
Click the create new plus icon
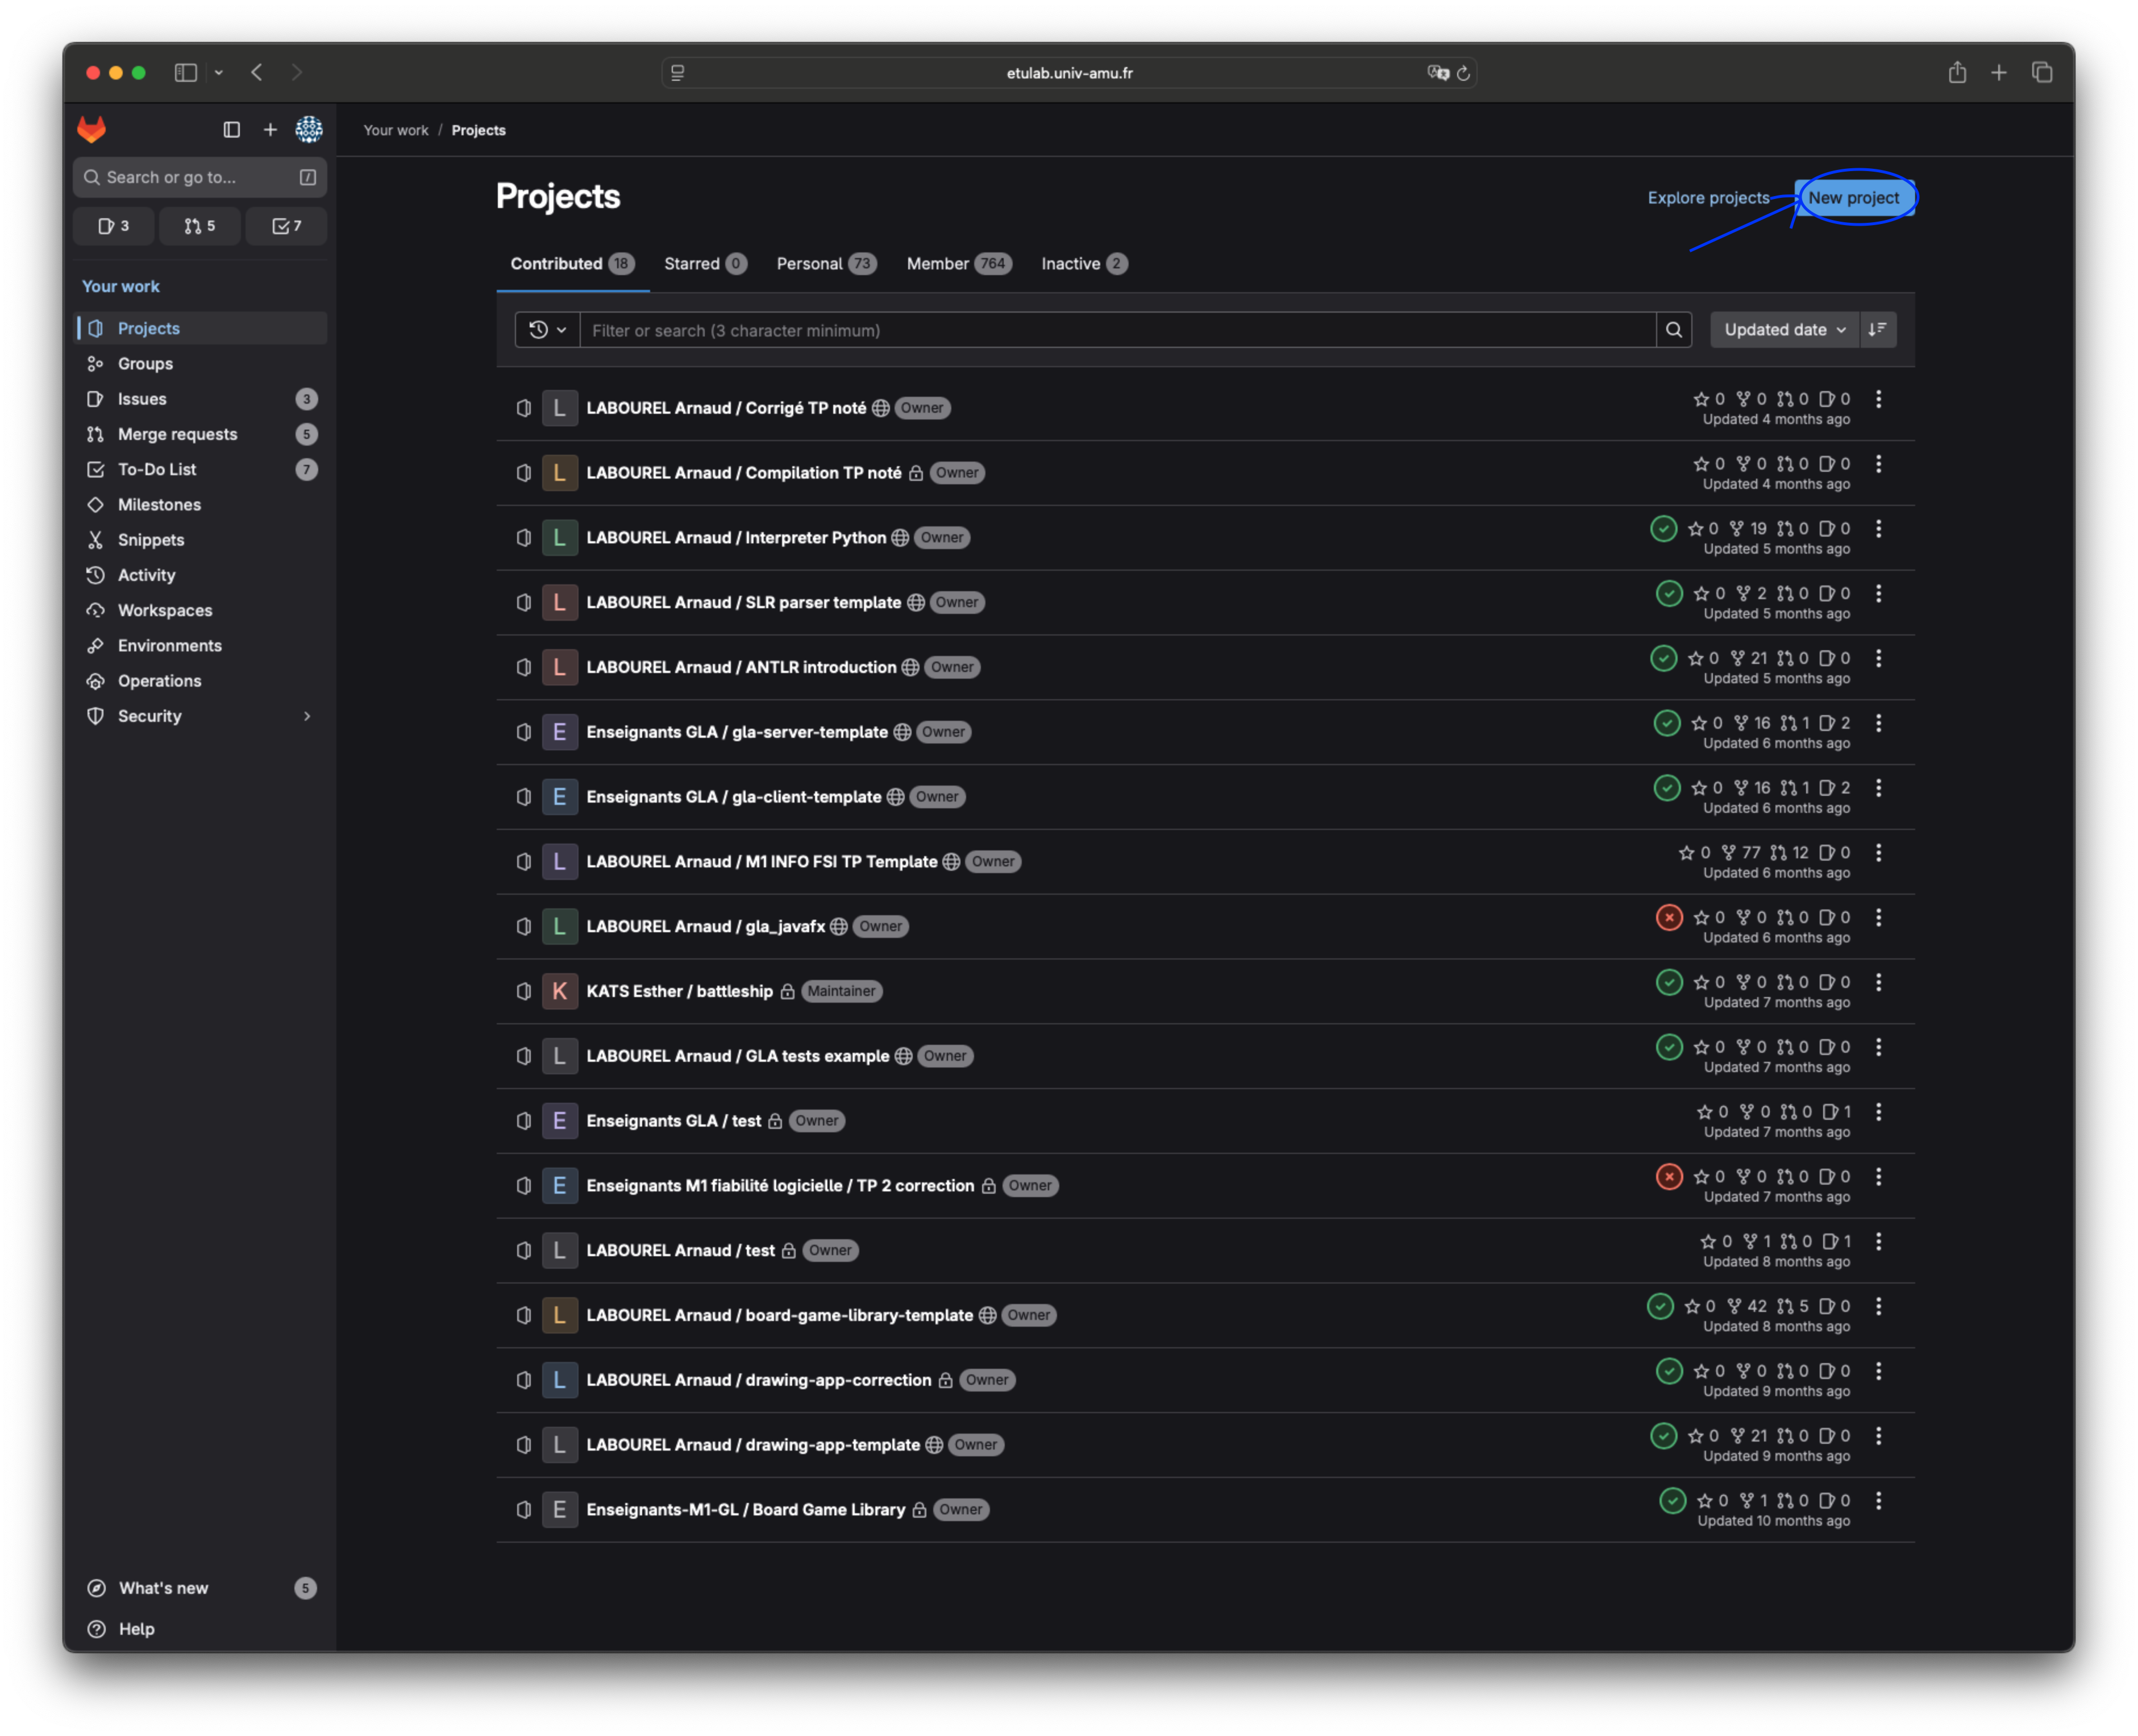click(270, 130)
